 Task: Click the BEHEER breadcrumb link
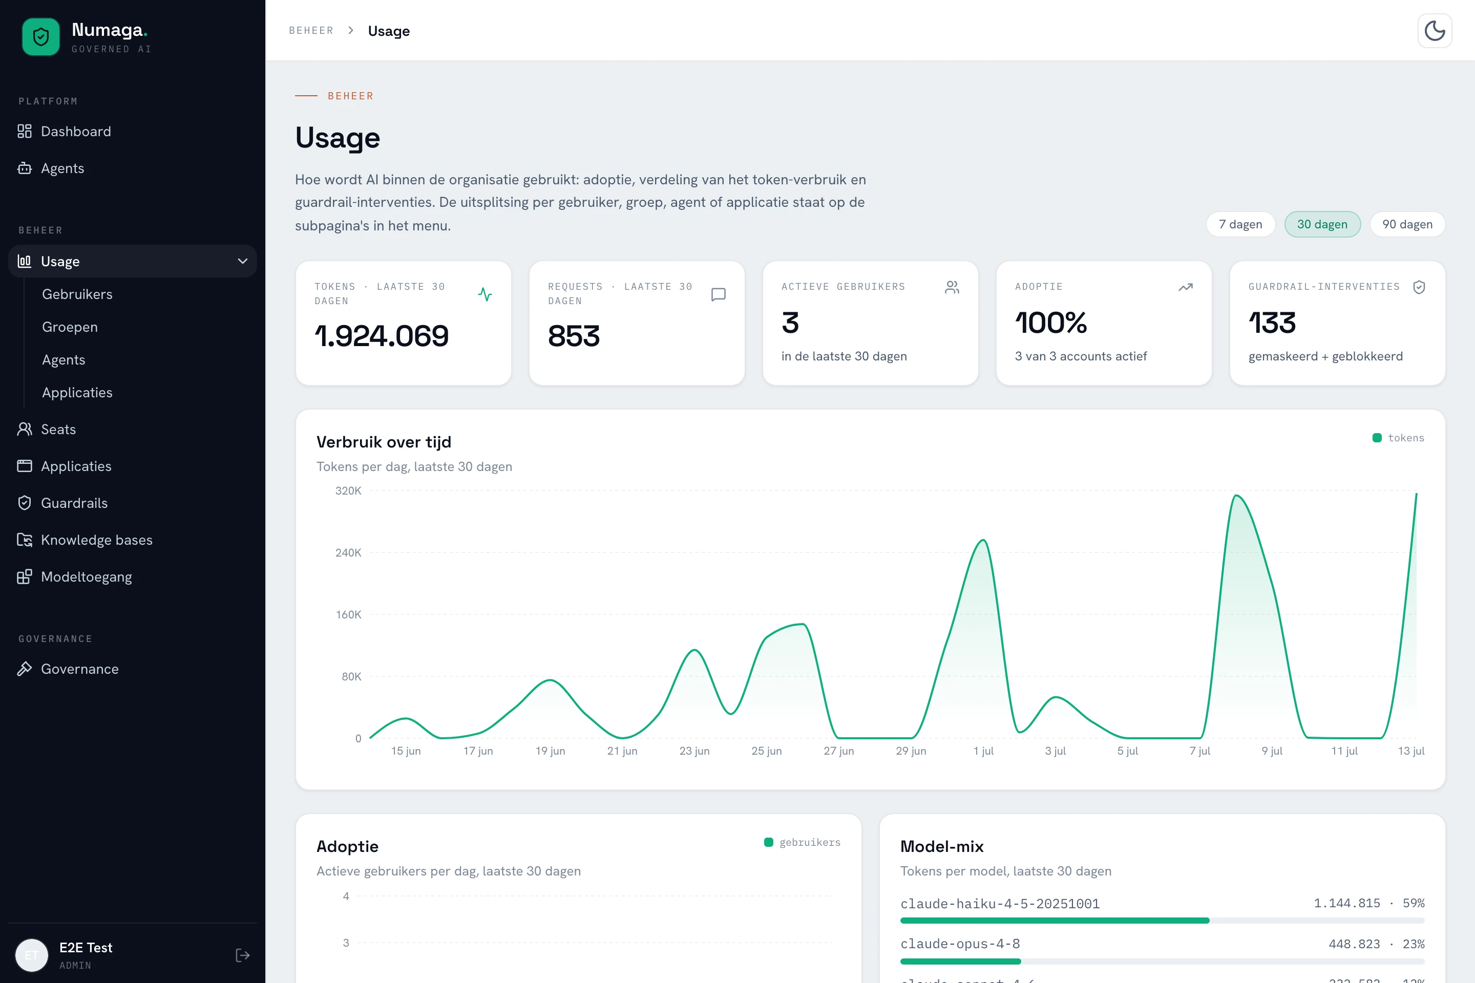coord(311,31)
